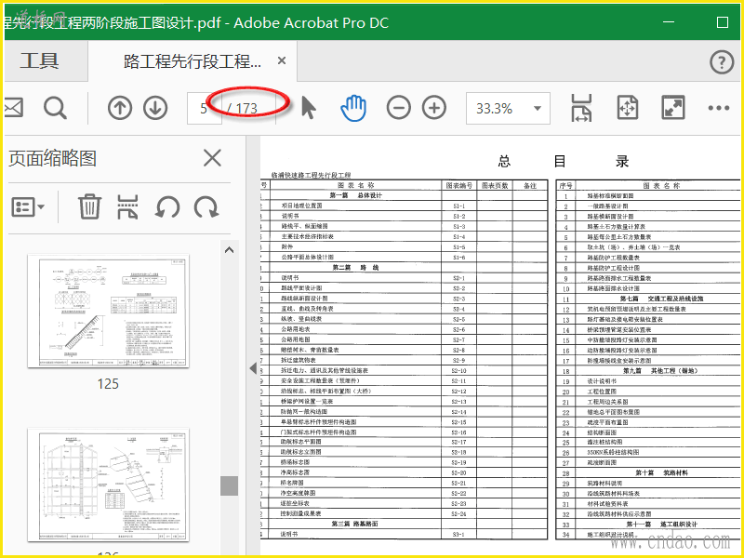Click the 控制测量成果表 row
This screenshot has height=558, width=744.
tap(404, 514)
